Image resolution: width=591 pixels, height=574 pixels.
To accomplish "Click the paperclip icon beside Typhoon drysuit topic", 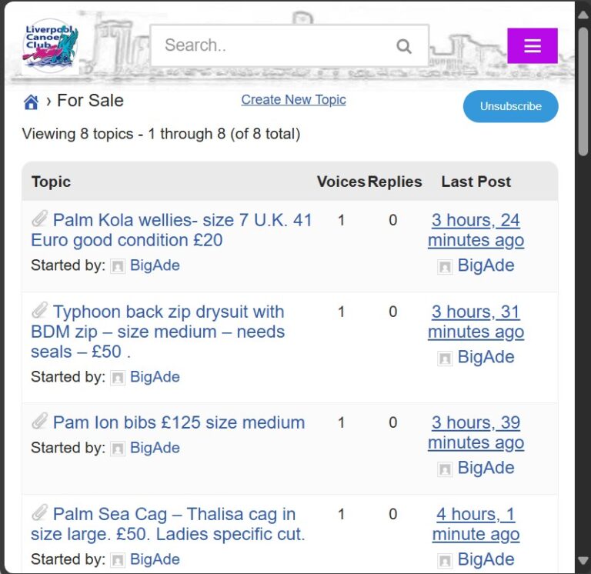I will pyautogui.click(x=39, y=311).
